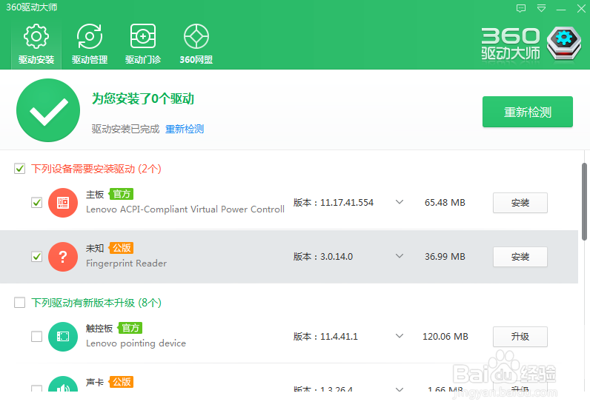This screenshot has height=413, width=590.
Task: Open the 驱动门诊 first-aid icon tab
Action: (x=143, y=43)
